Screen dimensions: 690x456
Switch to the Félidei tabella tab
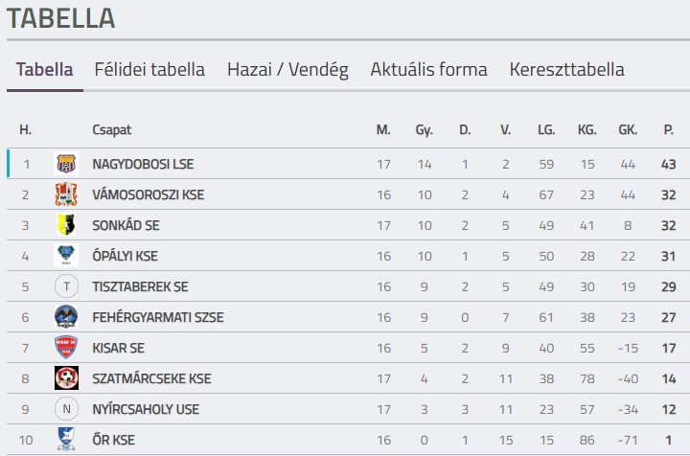(x=149, y=70)
